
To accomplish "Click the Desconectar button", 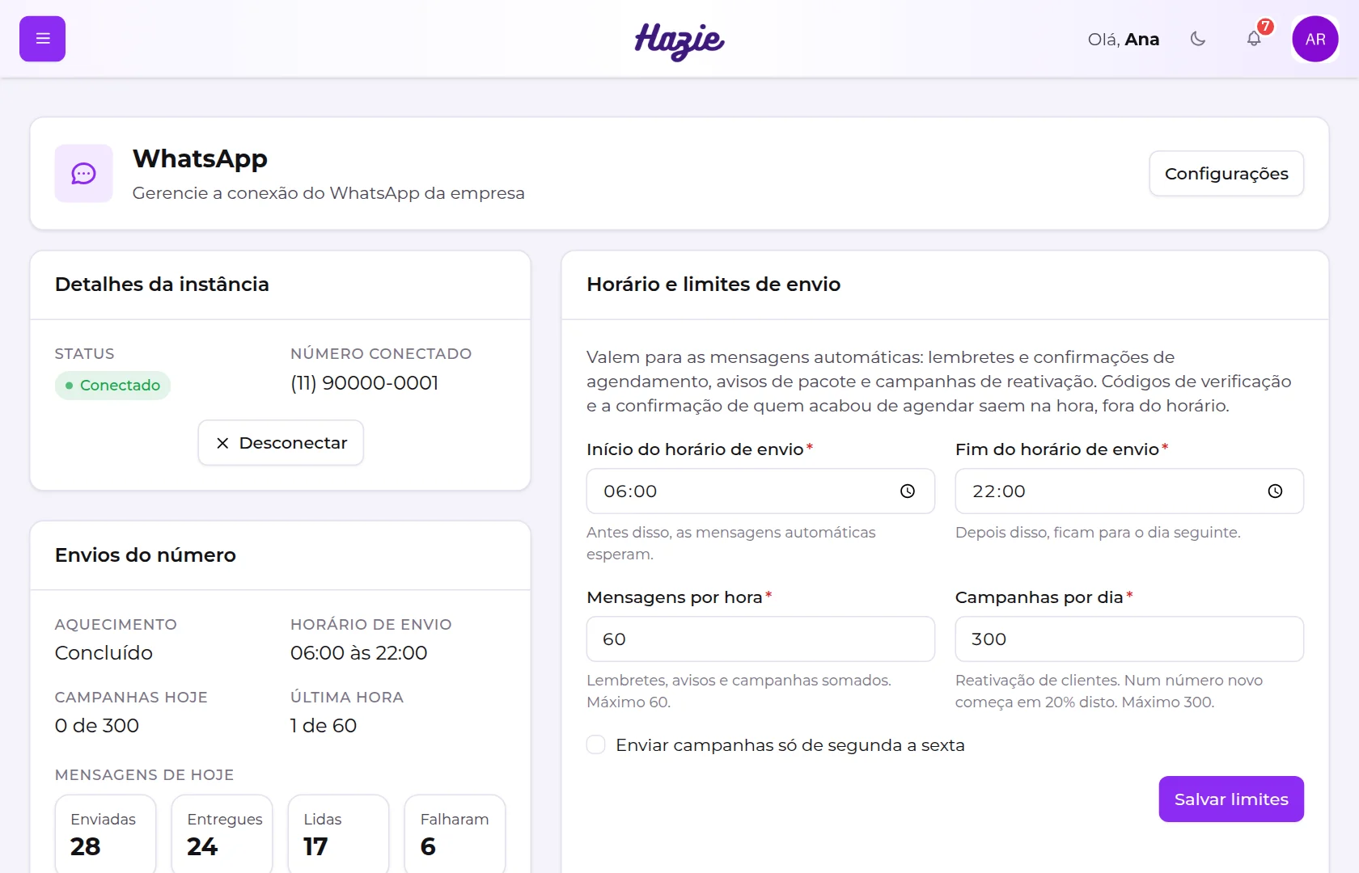I will [281, 443].
